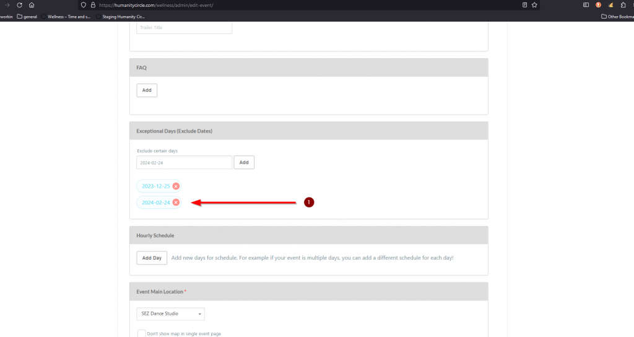Click Add button in the FAQ section

(147, 90)
